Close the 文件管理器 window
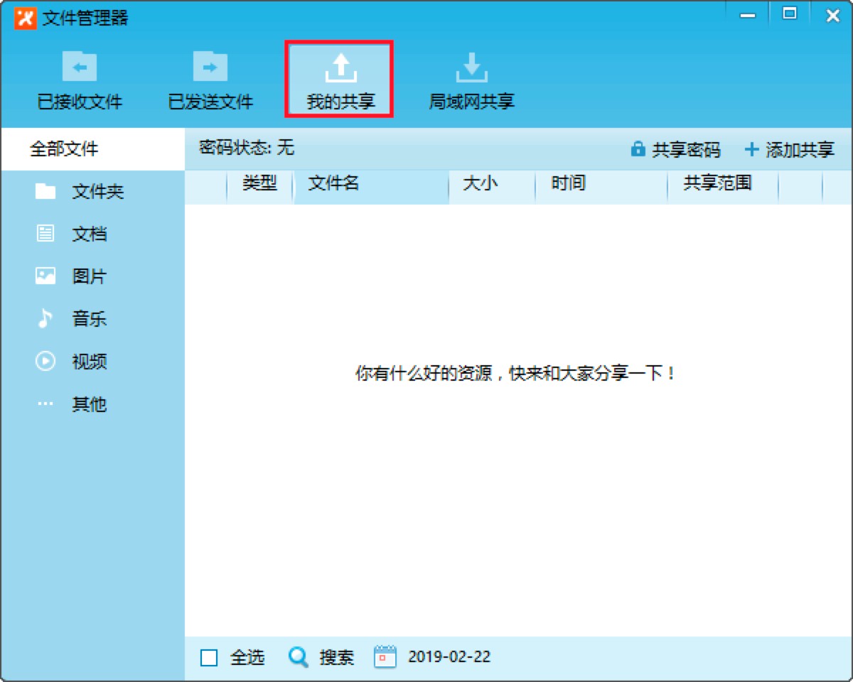The height and width of the screenshot is (682, 853). click(x=832, y=16)
